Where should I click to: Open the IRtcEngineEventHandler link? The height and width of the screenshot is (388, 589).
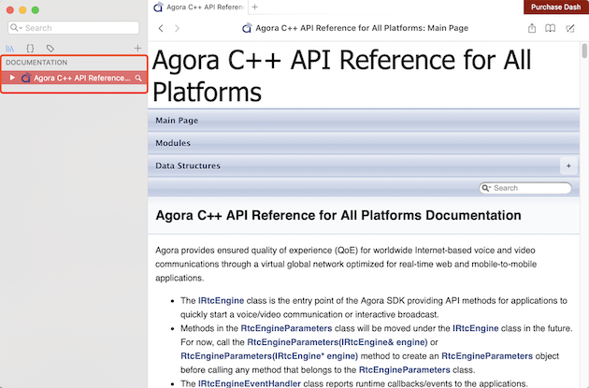[x=250, y=383]
